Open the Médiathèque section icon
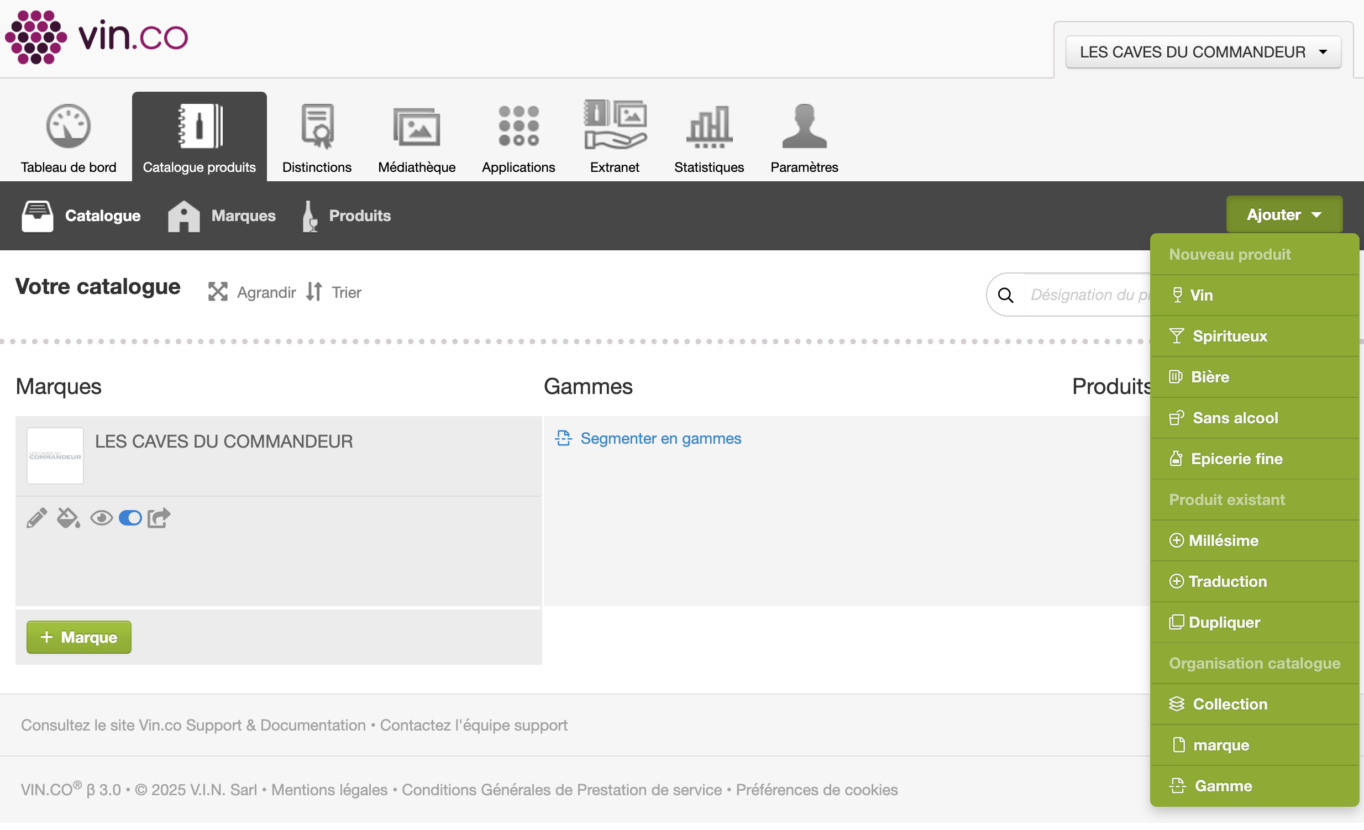This screenshot has height=830, width=1364. [416, 126]
